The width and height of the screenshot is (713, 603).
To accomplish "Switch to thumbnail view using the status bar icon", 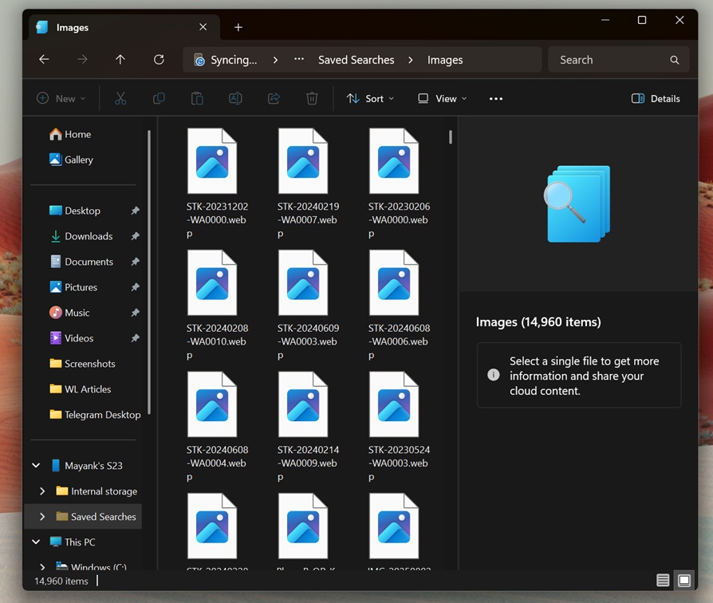I will (684, 581).
